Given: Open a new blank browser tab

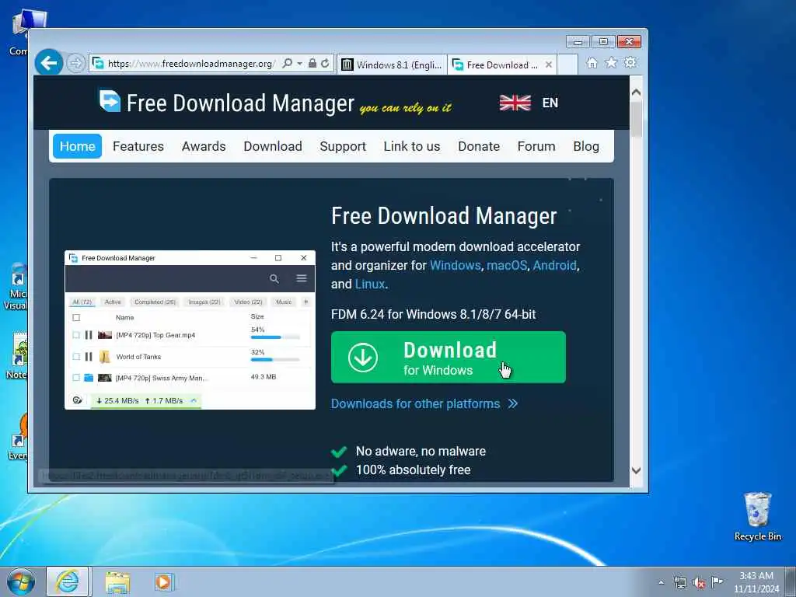Looking at the screenshot, I should click(567, 65).
